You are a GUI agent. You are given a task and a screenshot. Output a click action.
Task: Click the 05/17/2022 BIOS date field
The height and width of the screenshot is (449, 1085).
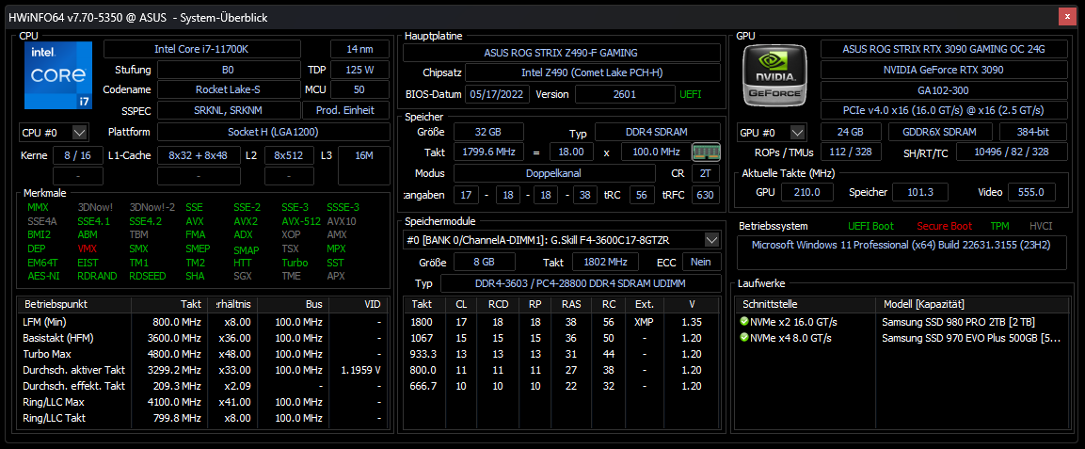[498, 94]
